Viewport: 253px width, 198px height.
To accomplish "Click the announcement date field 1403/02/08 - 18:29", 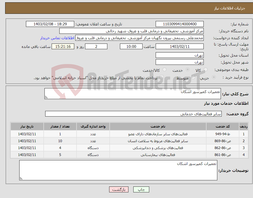I will (x=50, y=24).
